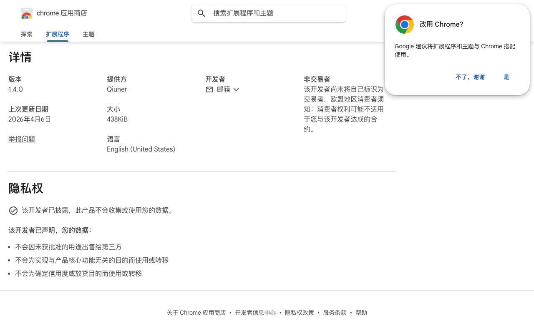The width and height of the screenshot is (534, 333).
Task: Click the date 2026年4月6日
Action: [30, 119]
